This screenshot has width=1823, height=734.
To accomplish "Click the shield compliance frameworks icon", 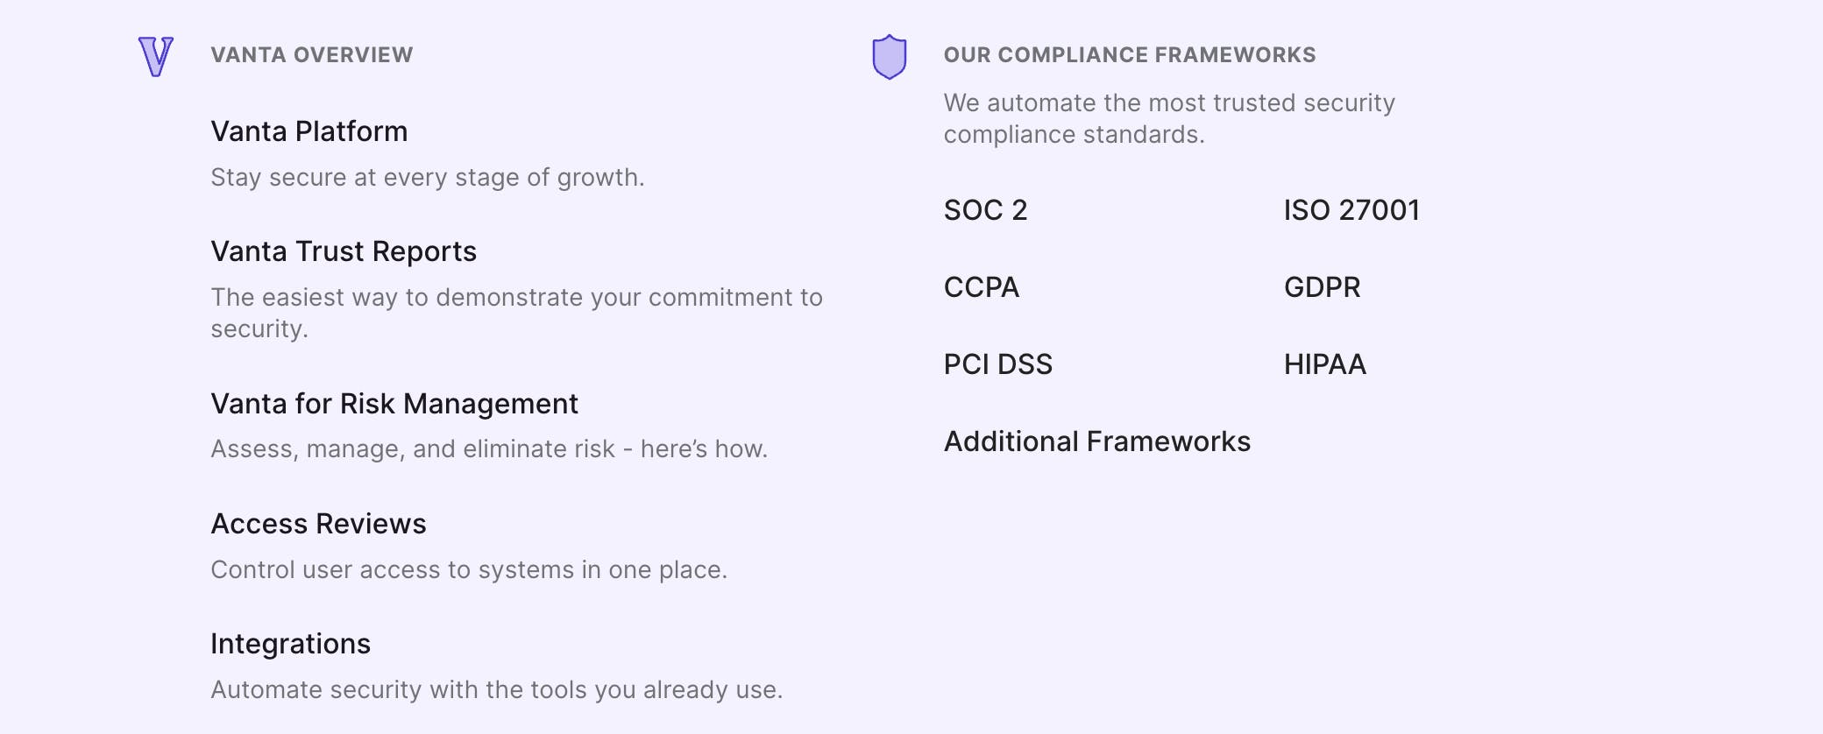I will 889,57.
